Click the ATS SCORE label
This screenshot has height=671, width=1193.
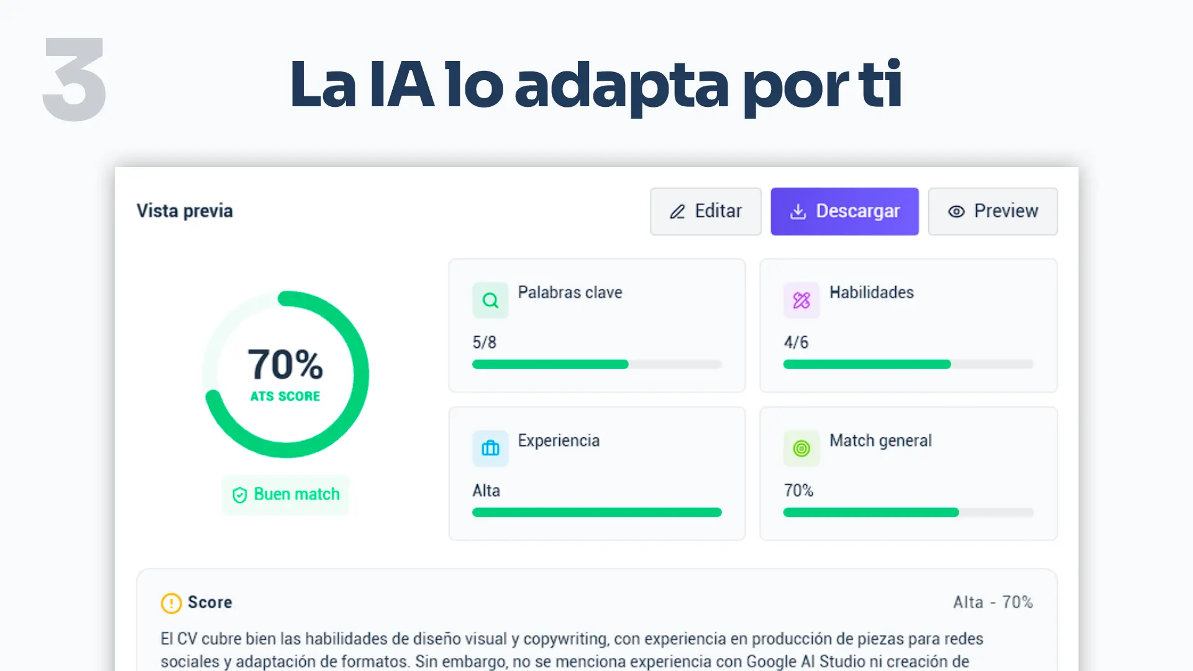click(x=285, y=396)
